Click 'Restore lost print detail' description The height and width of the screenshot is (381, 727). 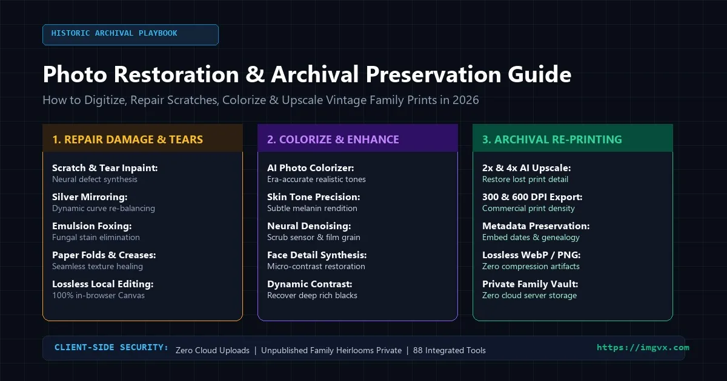(x=525, y=180)
